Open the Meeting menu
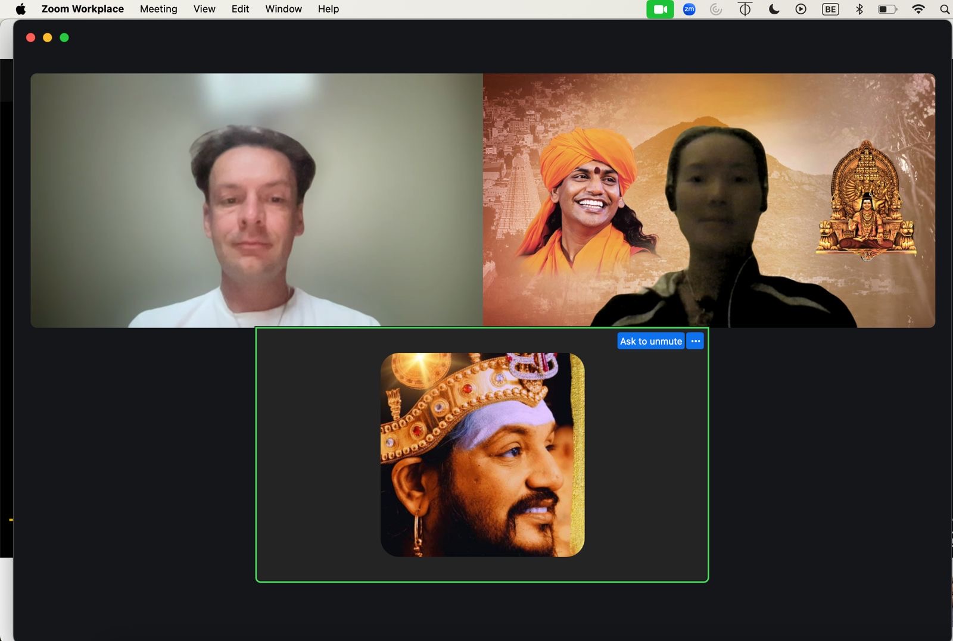The height and width of the screenshot is (641, 953). (x=158, y=9)
